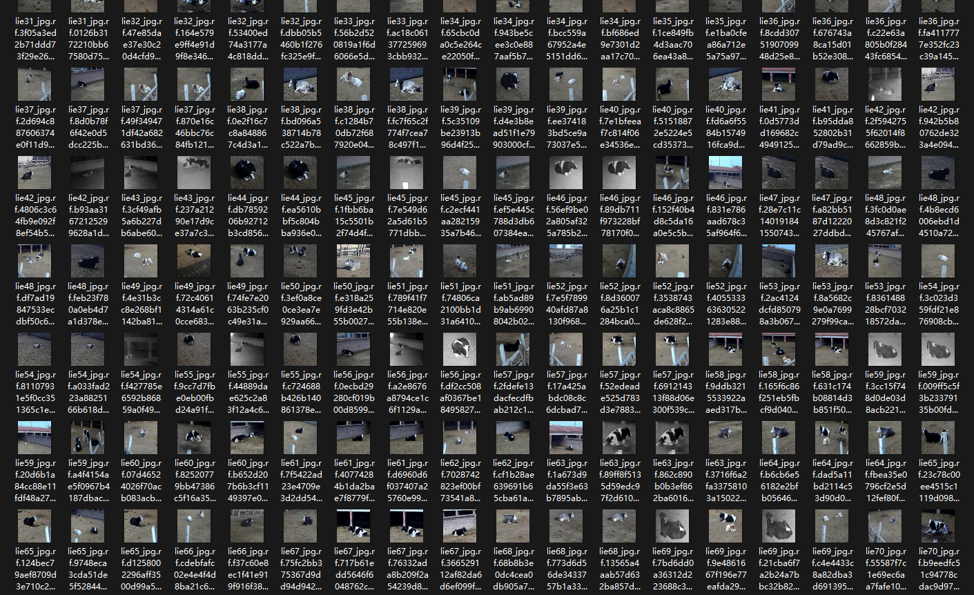Click the lie48_jpg.rf.3fc0d0ae thumbnail

click(885, 173)
